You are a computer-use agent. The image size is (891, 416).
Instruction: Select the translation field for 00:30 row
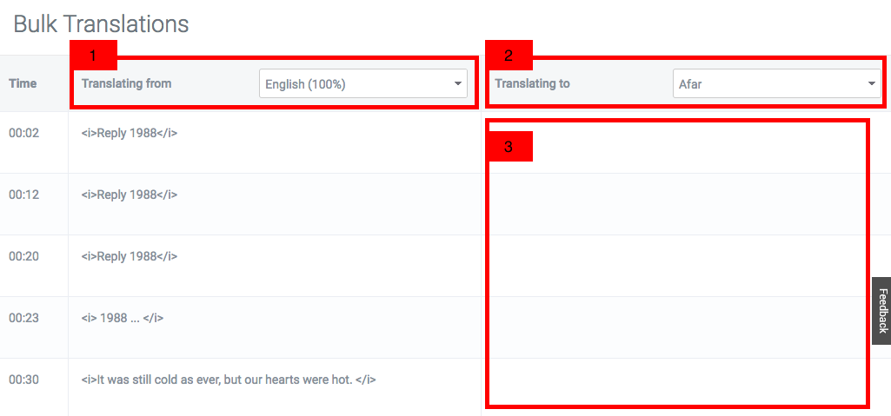pos(676,387)
